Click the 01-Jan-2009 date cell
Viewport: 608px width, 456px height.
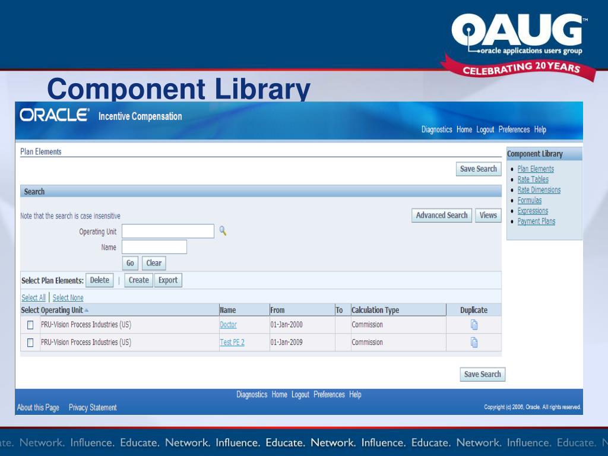pos(286,343)
